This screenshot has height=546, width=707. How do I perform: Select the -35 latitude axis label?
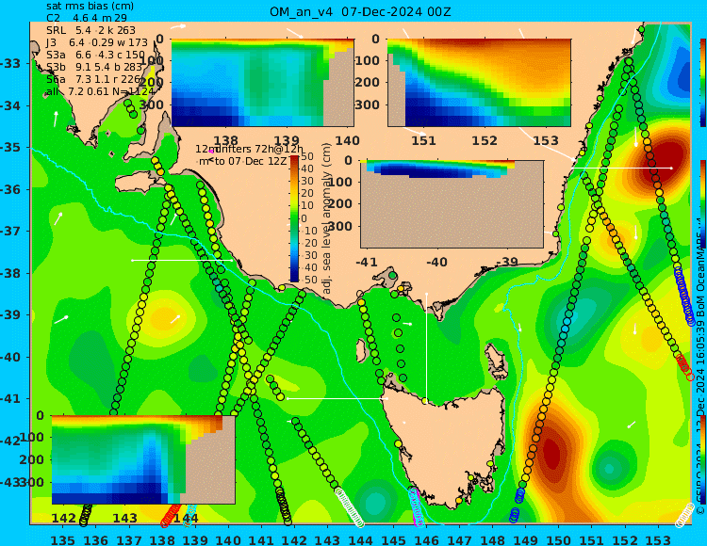click(9, 147)
